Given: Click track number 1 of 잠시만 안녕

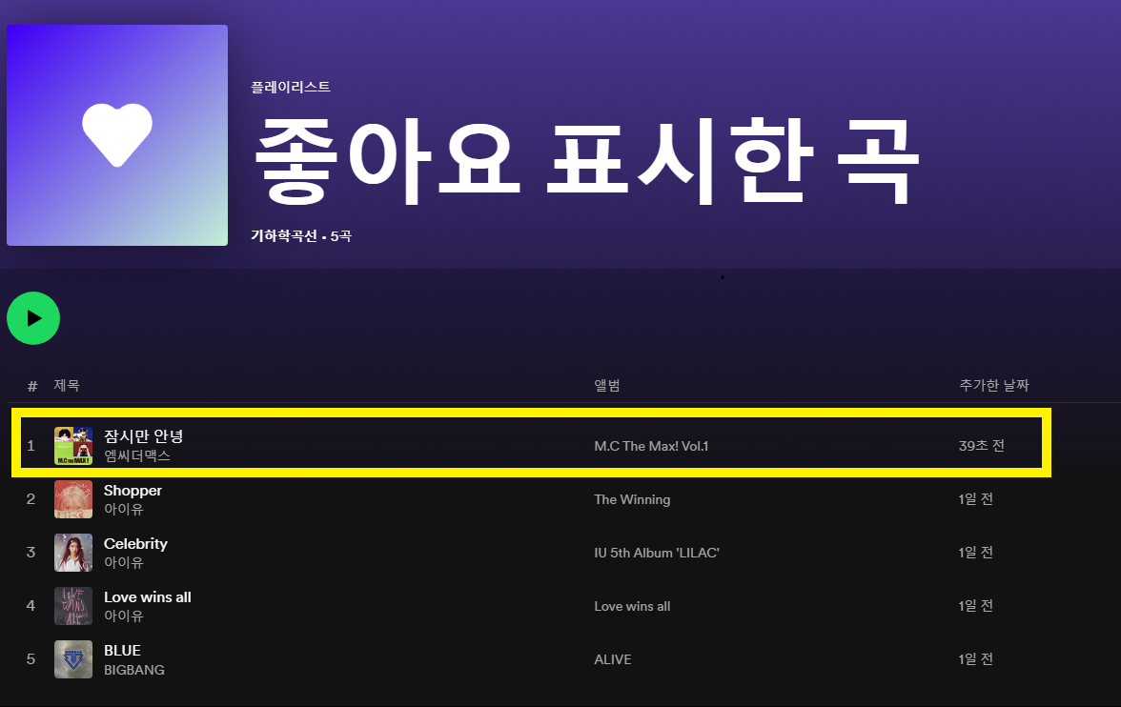Looking at the screenshot, I should click(x=31, y=446).
